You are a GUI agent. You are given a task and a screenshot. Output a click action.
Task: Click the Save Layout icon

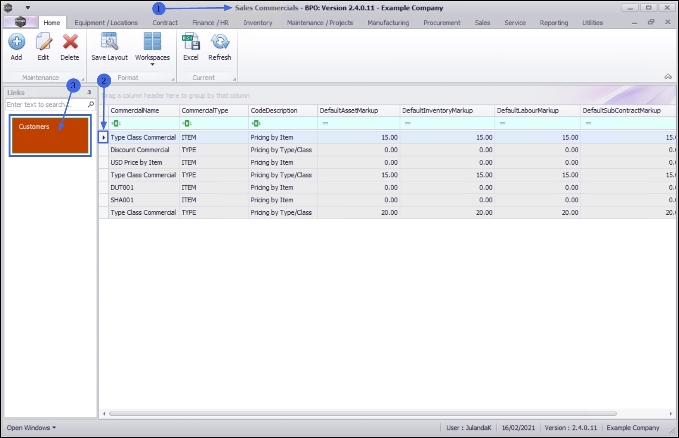tap(109, 42)
